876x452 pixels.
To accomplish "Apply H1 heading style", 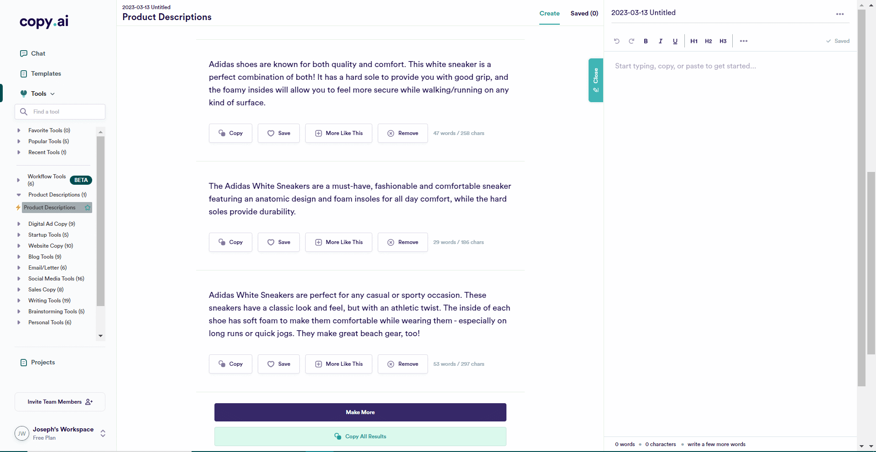I will [693, 41].
